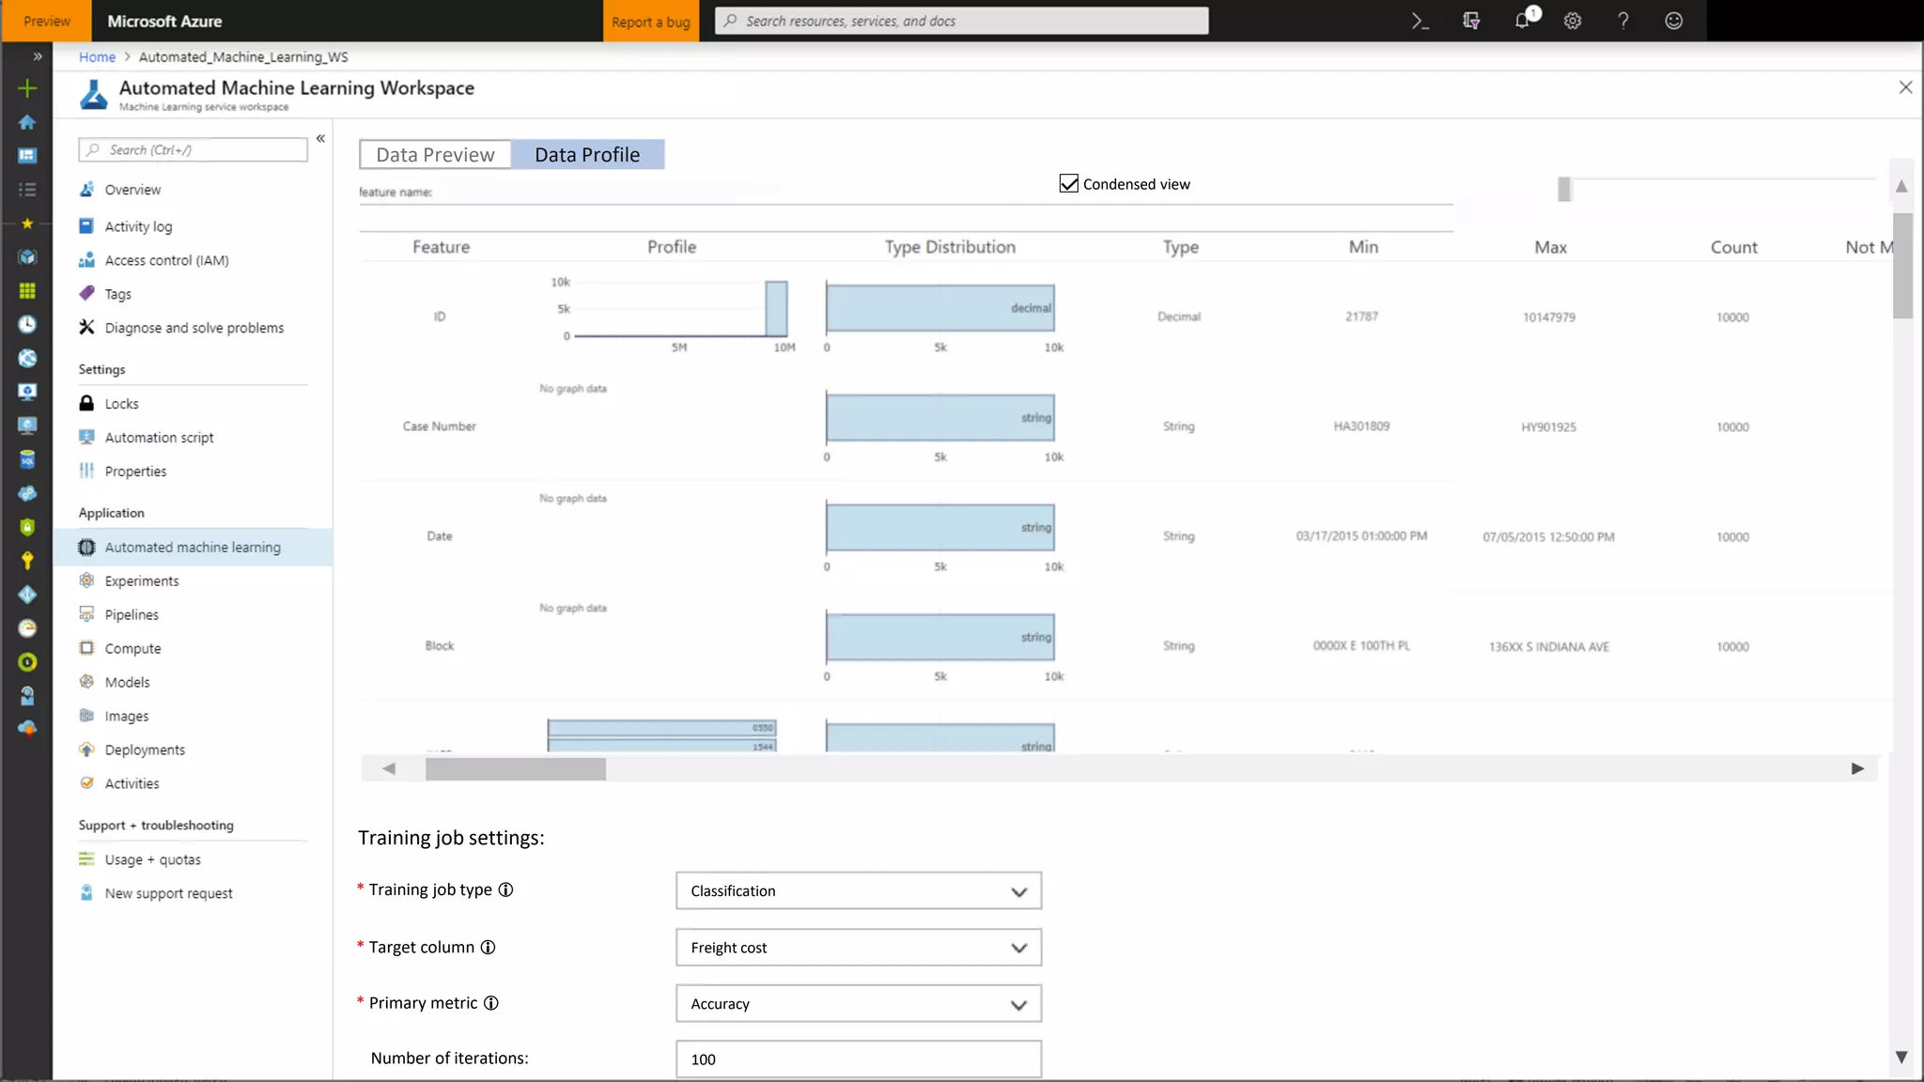The width and height of the screenshot is (1924, 1082).
Task: Click the create resource plus icon
Action: 27,88
